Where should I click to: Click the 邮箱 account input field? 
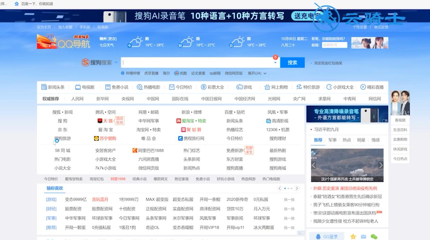334,45
